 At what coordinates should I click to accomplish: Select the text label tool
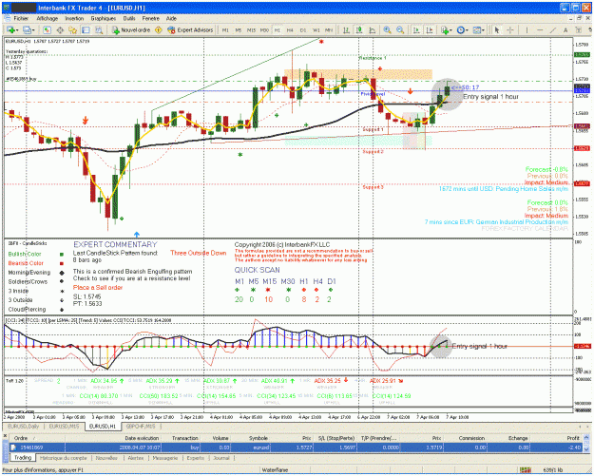(x=579, y=29)
